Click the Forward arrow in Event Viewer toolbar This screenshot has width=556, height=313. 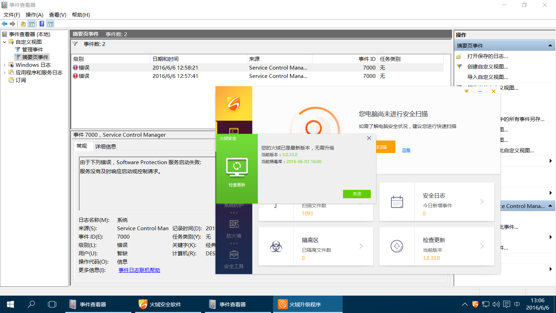tap(13, 24)
